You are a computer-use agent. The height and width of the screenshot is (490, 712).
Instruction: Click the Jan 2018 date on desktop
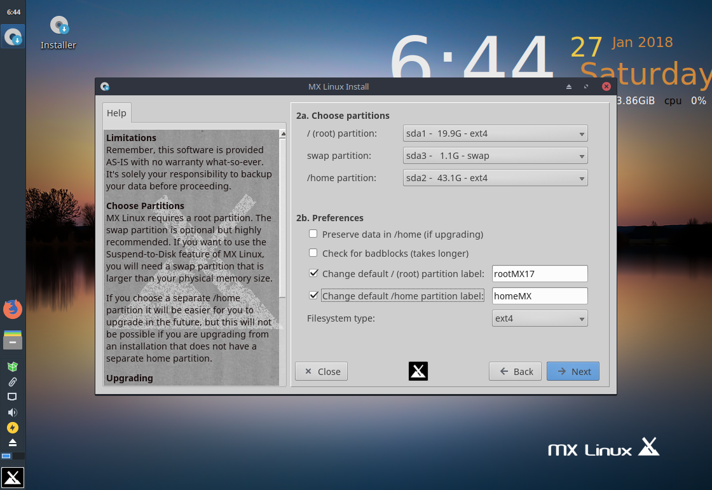(642, 42)
